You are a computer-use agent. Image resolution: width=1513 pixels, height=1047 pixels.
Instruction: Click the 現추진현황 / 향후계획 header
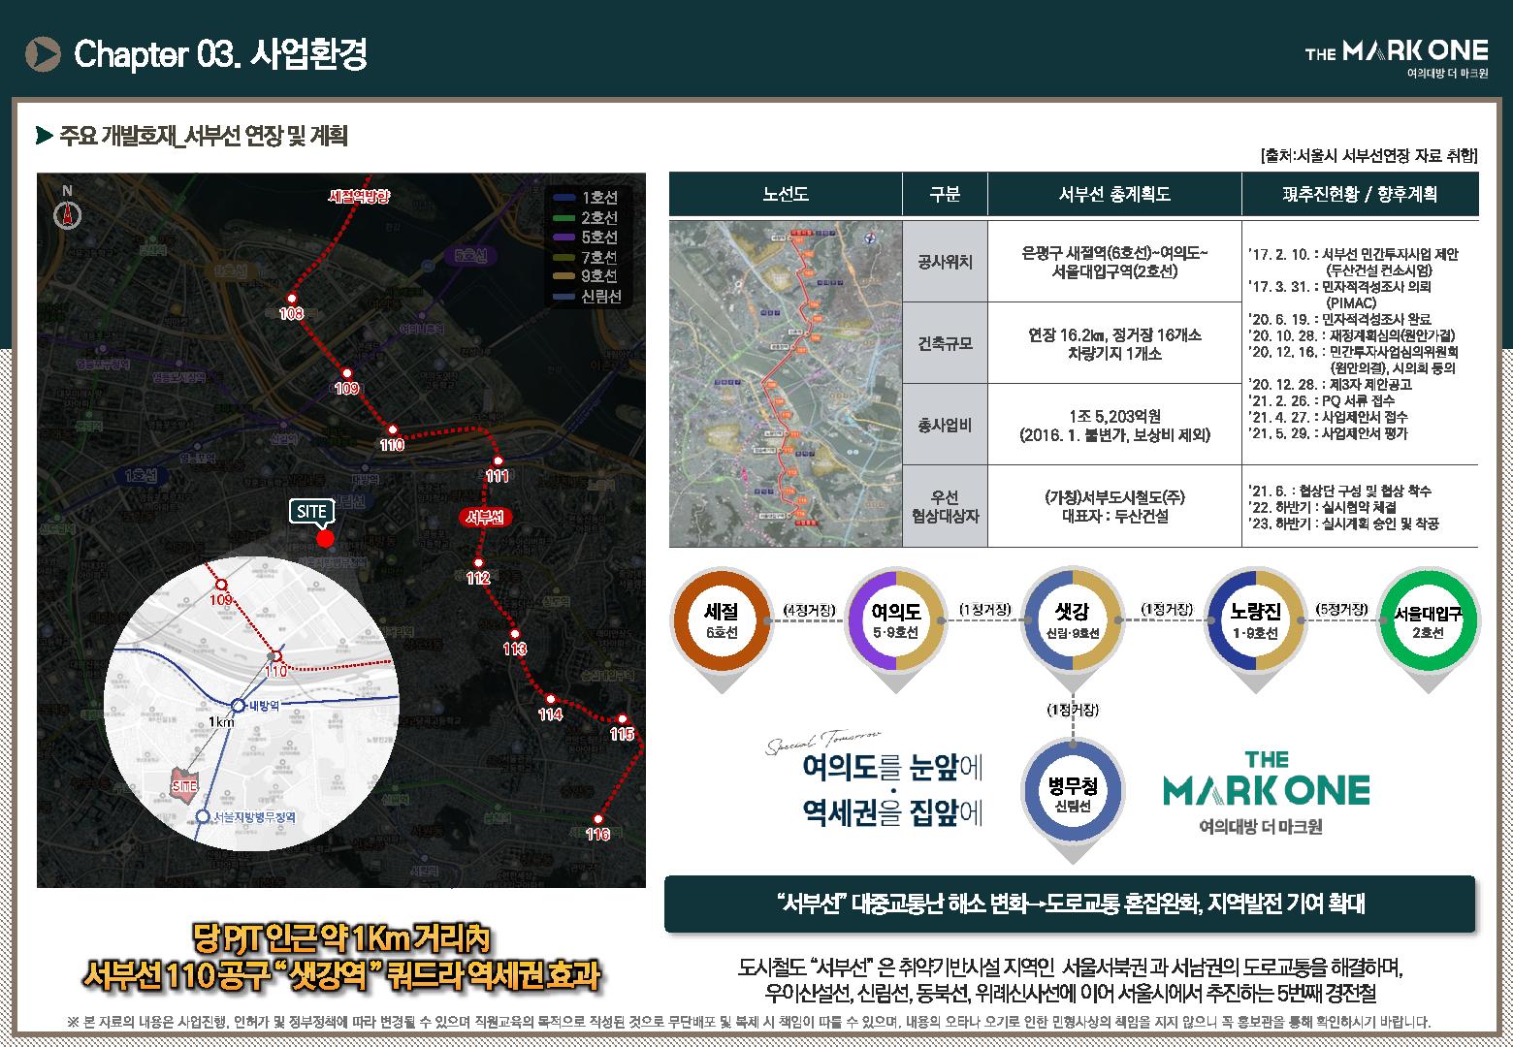pos(1361,194)
